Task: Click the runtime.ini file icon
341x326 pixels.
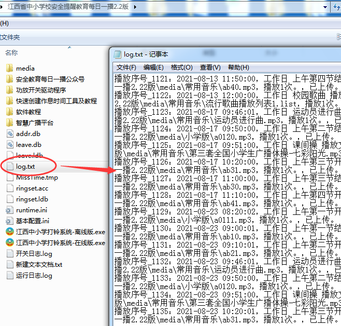Action: [x=9, y=210]
